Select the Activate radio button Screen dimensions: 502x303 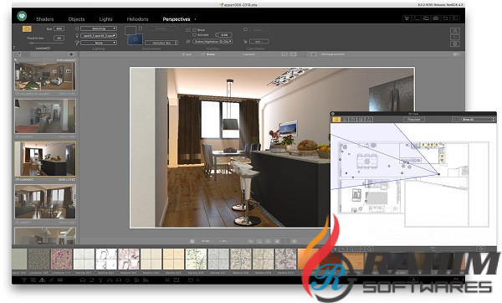tap(194, 34)
